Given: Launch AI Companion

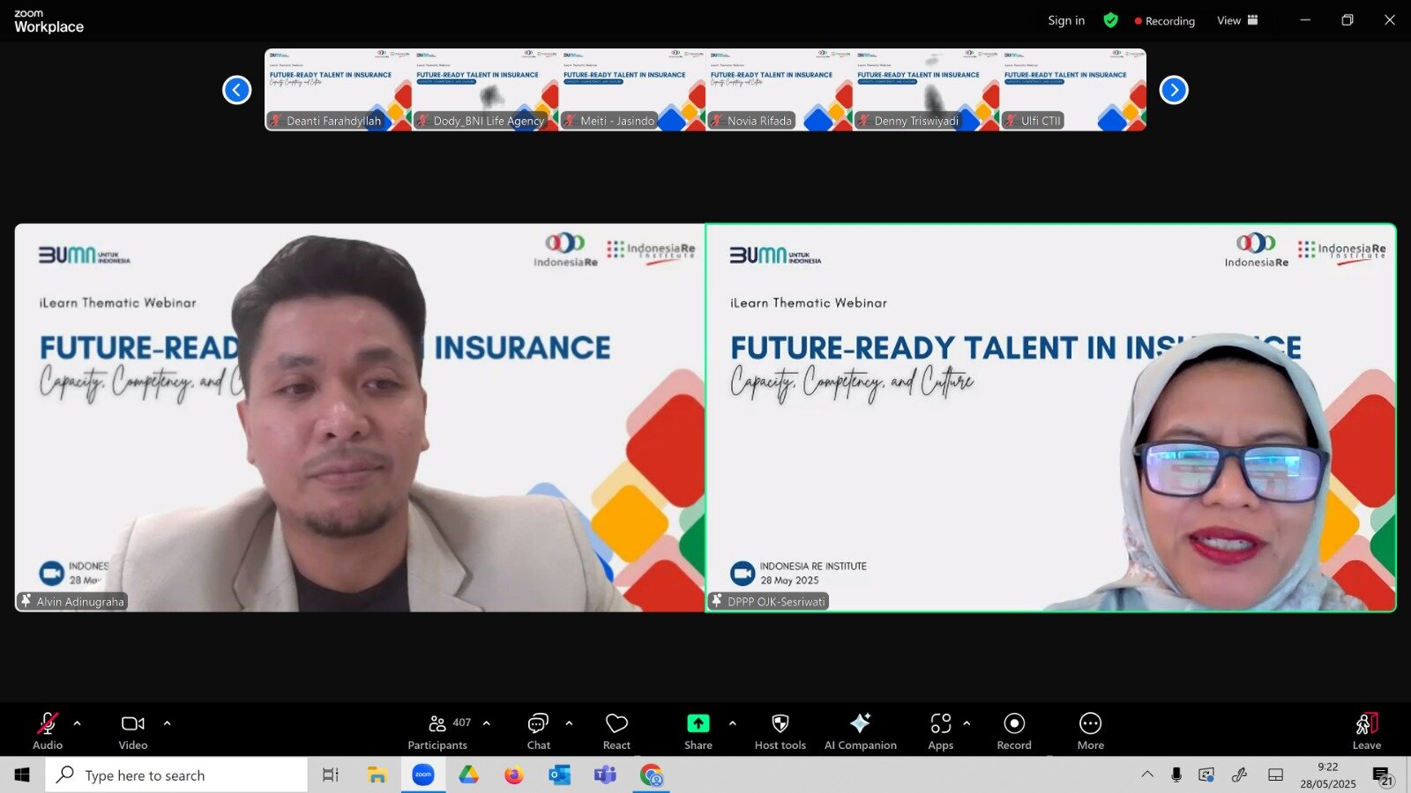Looking at the screenshot, I should pyautogui.click(x=861, y=730).
